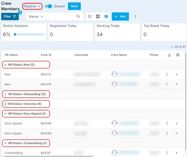Click avatar of crew 864274
Screen dimensions: 187x157
point(114,74)
